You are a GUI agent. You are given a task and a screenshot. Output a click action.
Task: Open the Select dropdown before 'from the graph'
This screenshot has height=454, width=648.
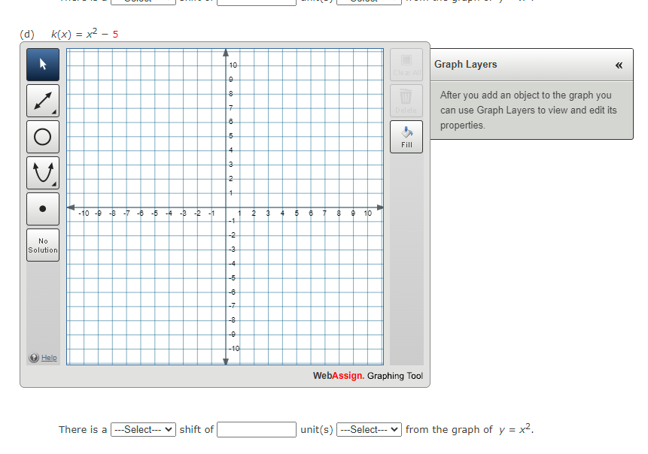pos(368,430)
